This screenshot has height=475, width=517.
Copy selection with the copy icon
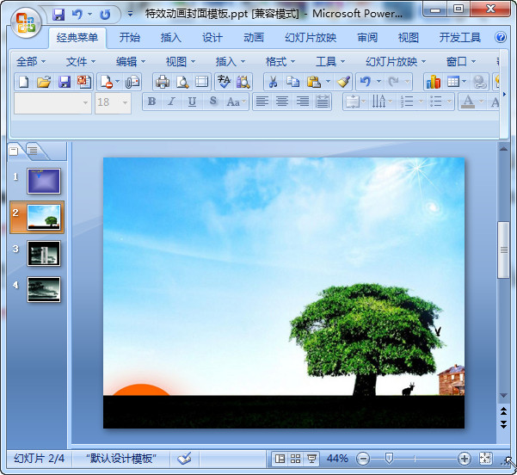point(292,82)
